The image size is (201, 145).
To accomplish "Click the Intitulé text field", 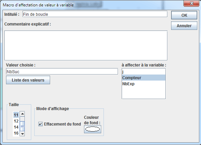I will [95, 14].
